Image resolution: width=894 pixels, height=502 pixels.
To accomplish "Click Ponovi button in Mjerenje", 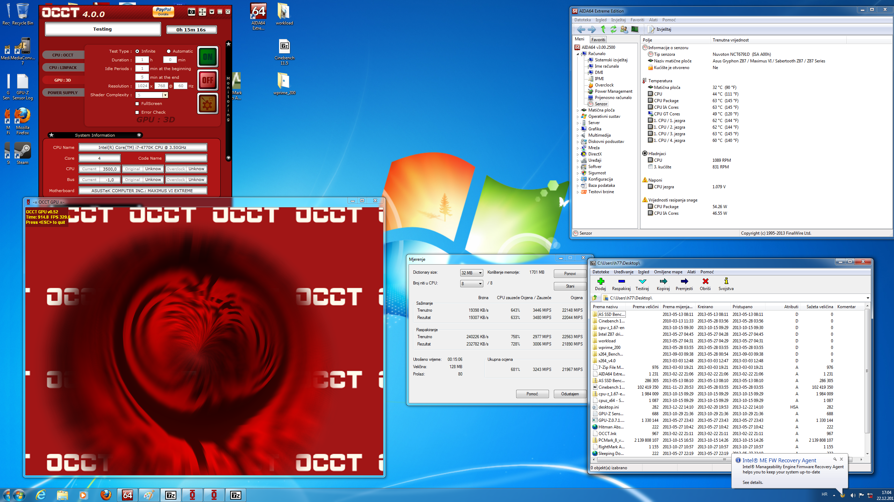I will click(570, 274).
